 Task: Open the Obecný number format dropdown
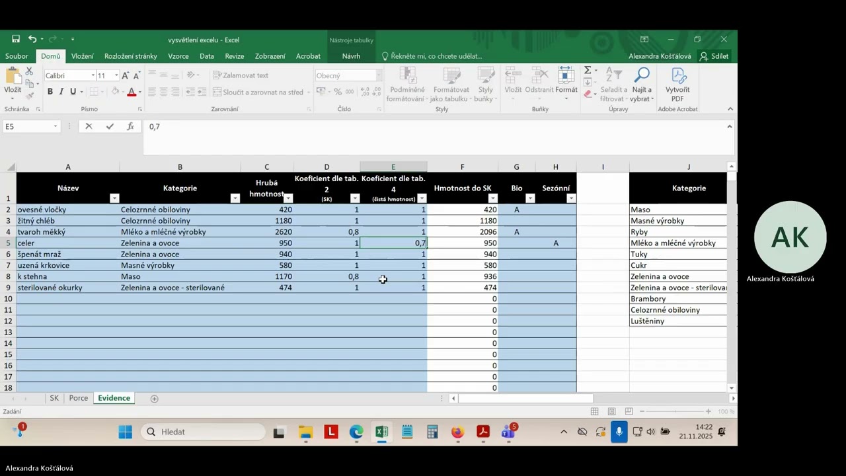[379, 75]
